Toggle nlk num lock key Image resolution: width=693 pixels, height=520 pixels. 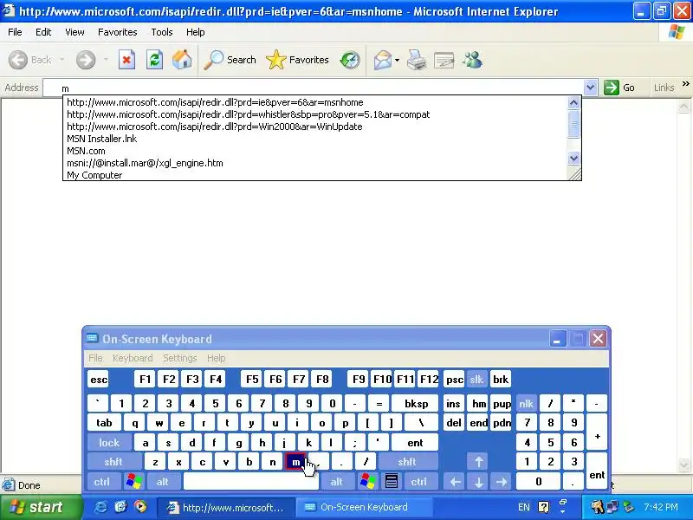526,403
